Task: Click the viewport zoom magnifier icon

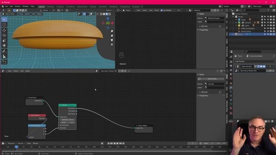Action: 112,31
